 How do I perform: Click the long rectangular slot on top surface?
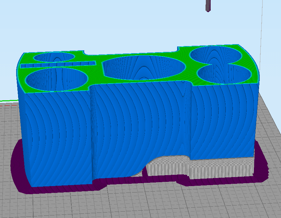[58, 64]
